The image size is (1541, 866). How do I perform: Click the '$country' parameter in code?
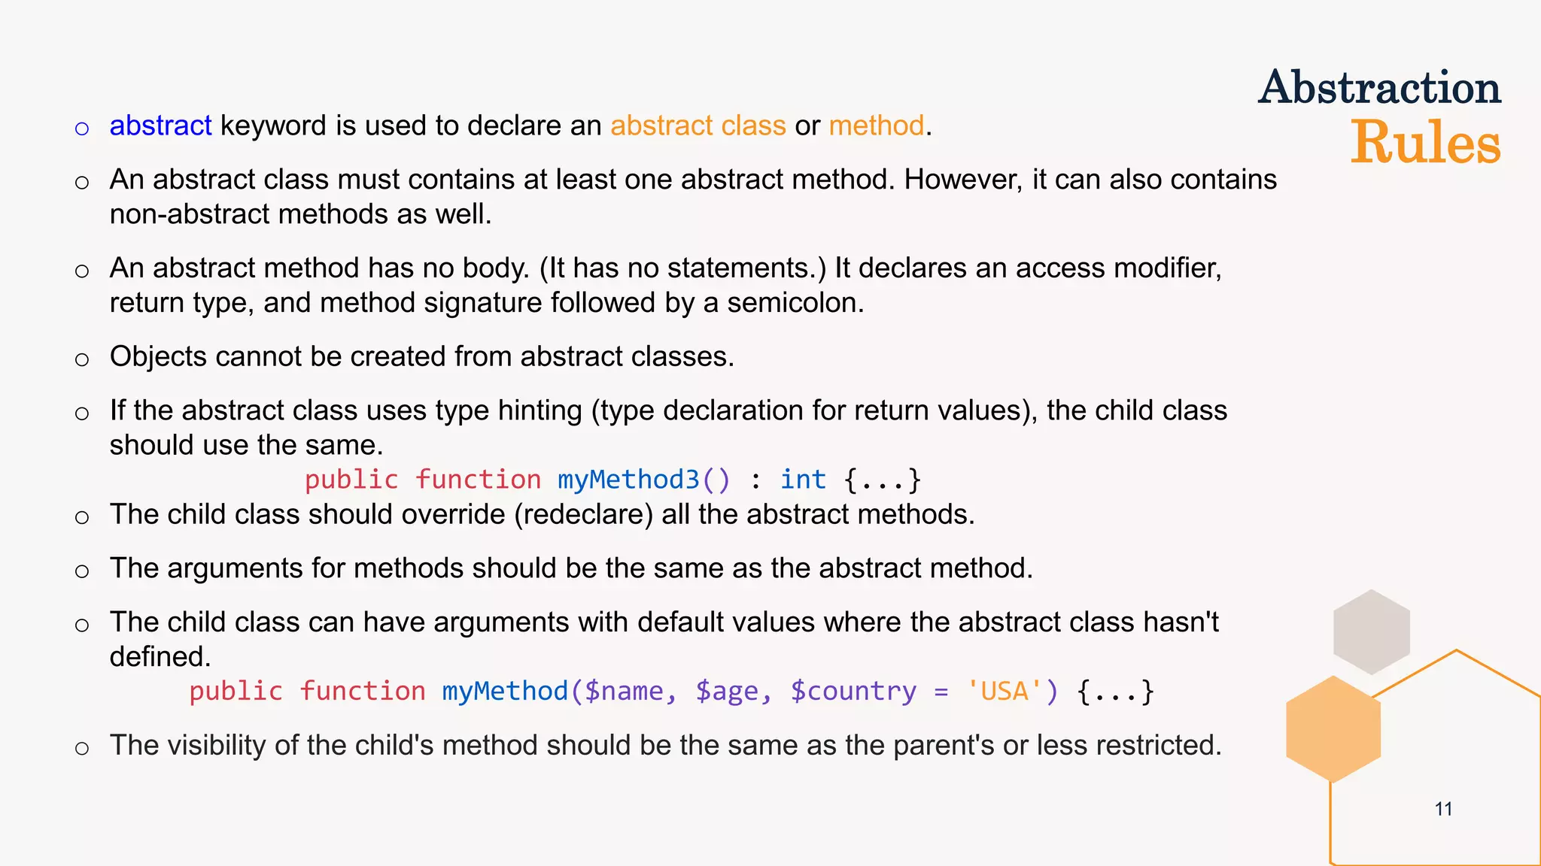pyautogui.click(x=853, y=691)
